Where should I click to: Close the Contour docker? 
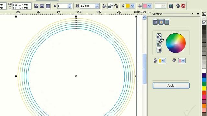(x=198, y=14)
